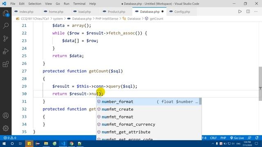Open the Edit menu
This screenshot has height=147, width=262.
pyautogui.click(x=22, y=4)
